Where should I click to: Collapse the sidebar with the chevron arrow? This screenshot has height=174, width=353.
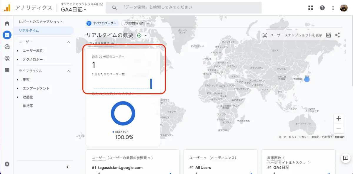(67, 167)
